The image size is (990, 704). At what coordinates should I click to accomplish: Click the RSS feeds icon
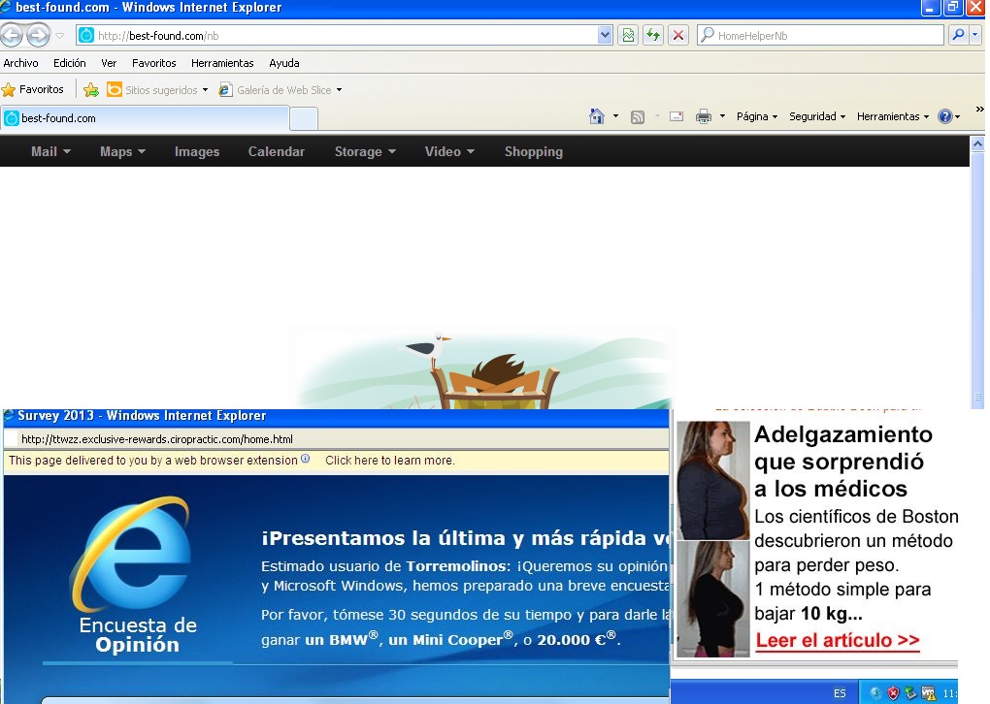(638, 116)
